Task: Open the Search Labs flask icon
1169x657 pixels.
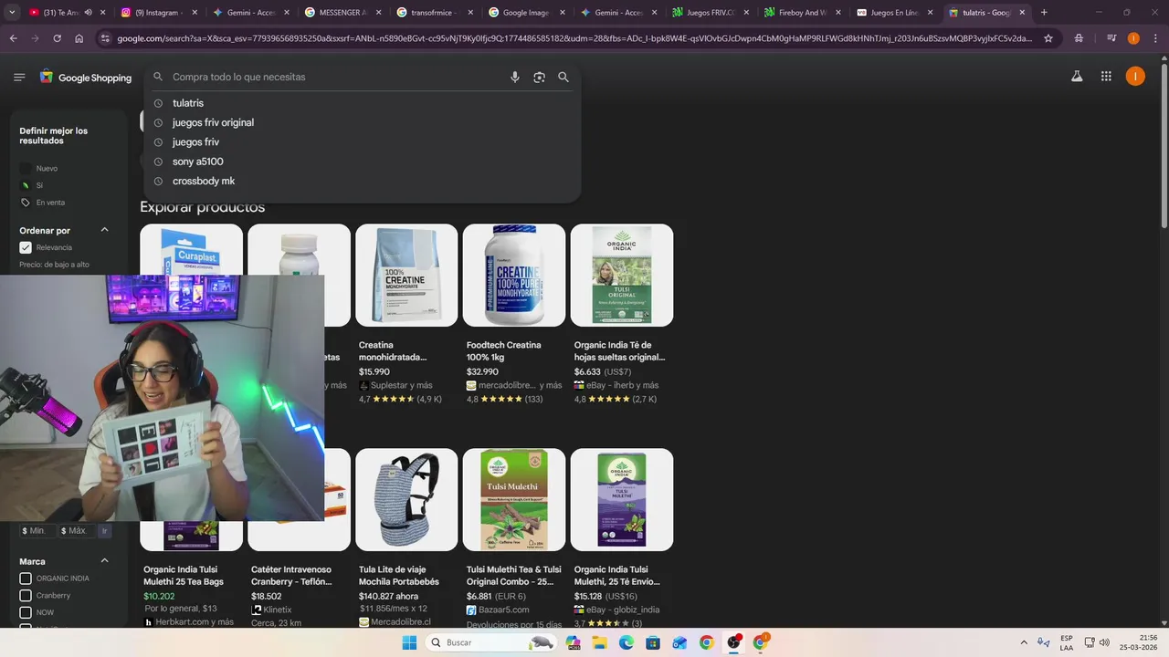Action: (1077, 77)
